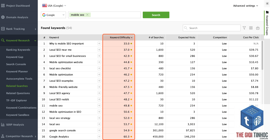
Task: Open SERP Analysis section
Action: [15, 125]
